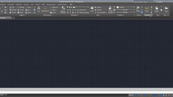
Task: Expand the Değiştir panel
Action: [22, 15]
